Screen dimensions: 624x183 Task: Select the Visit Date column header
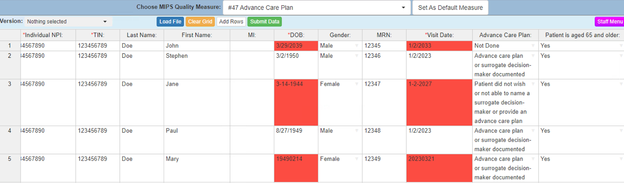[x=439, y=35]
